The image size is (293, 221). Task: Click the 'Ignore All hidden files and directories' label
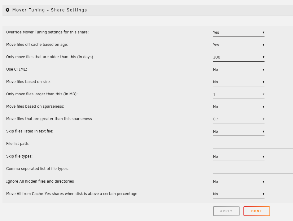tap(40, 181)
